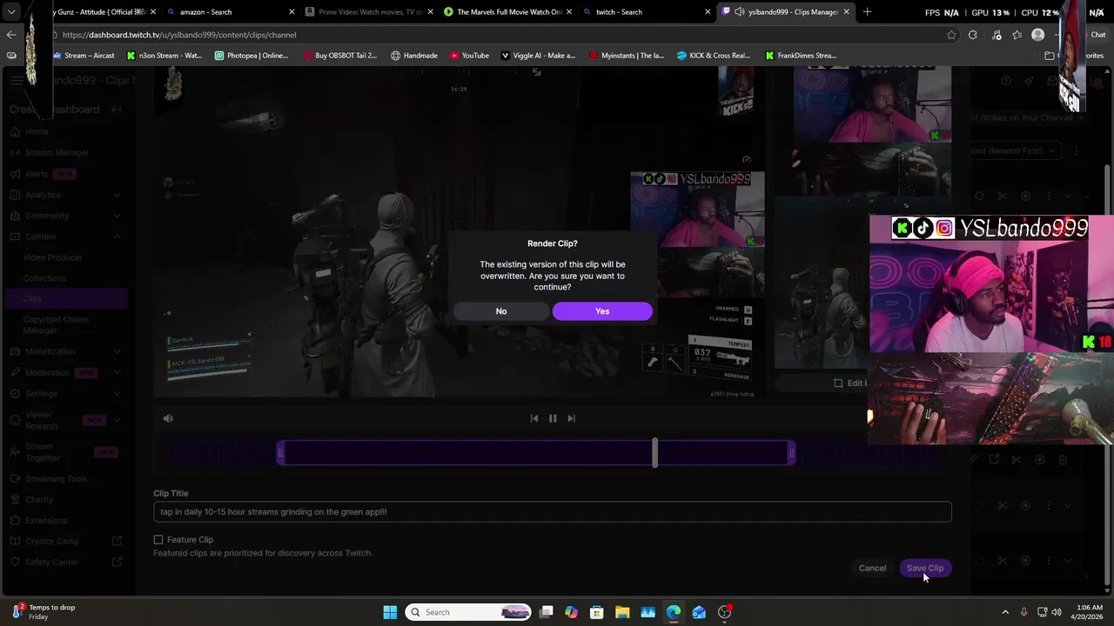Cancel the clip edit
Image resolution: width=1114 pixels, height=626 pixels.
(872, 568)
